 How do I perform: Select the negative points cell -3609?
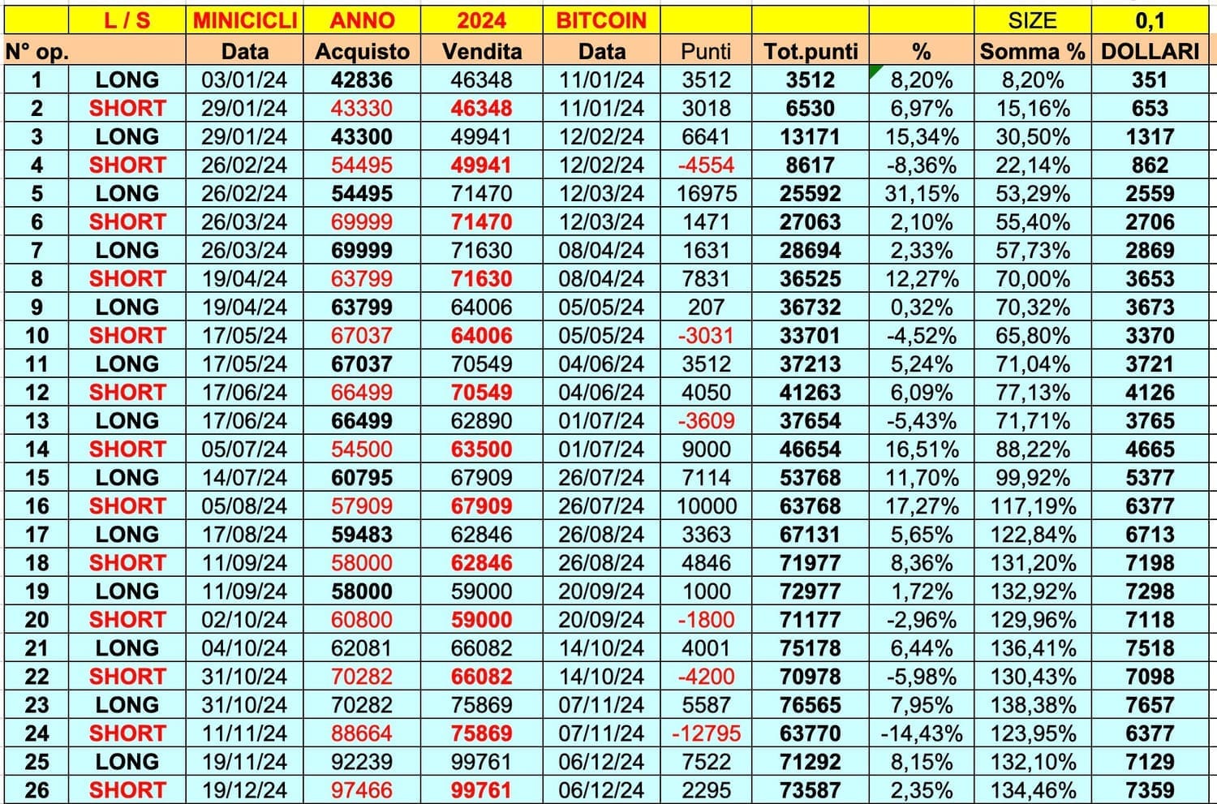click(706, 420)
